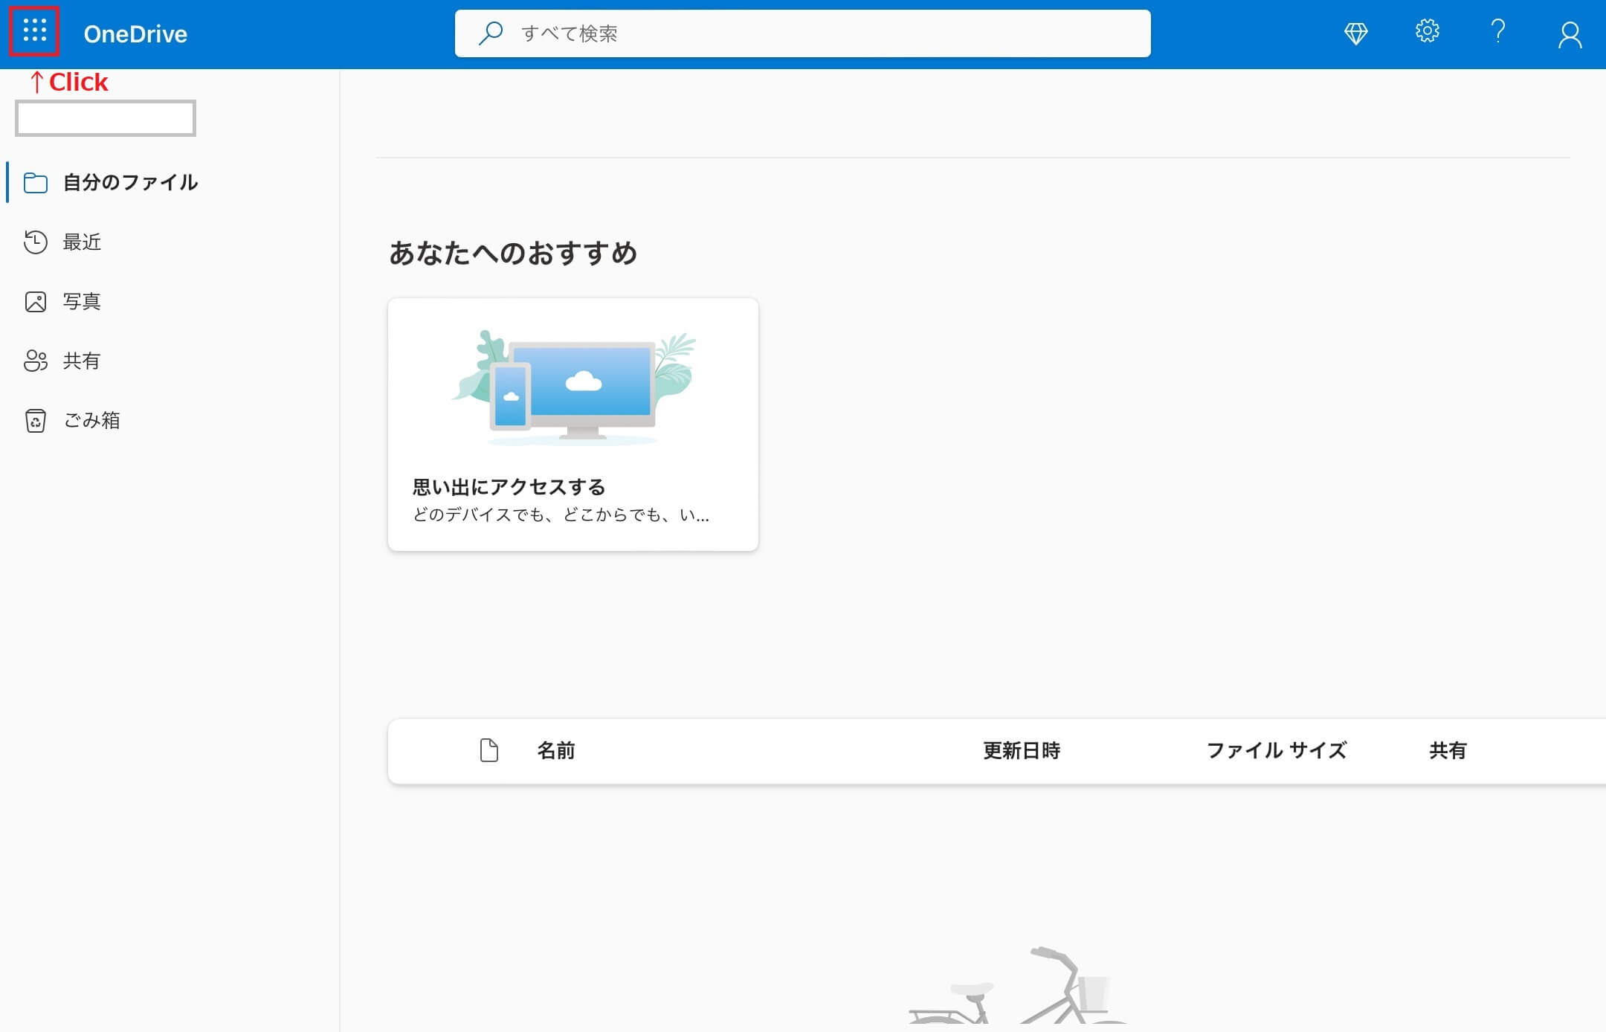Click the clock icon beside 最近

pyautogui.click(x=35, y=242)
